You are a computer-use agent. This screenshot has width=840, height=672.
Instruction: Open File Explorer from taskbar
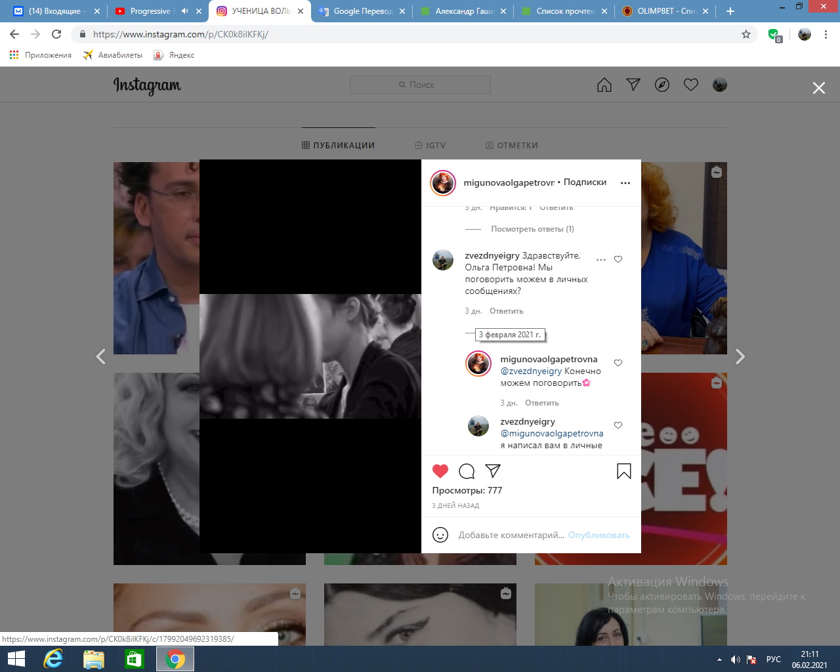tap(94, 659)
